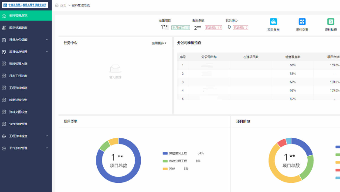Open the 项目分布 shortcut icon

[273, 22]
